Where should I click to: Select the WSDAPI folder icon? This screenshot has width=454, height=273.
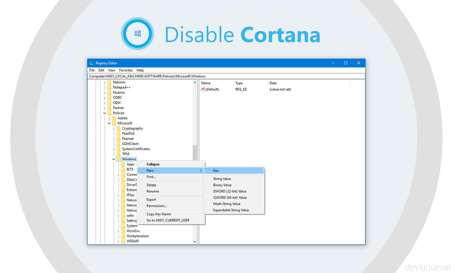tap(123, 241)
